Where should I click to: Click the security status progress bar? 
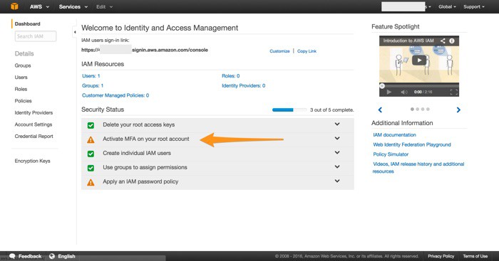click(x=289, y=110)
